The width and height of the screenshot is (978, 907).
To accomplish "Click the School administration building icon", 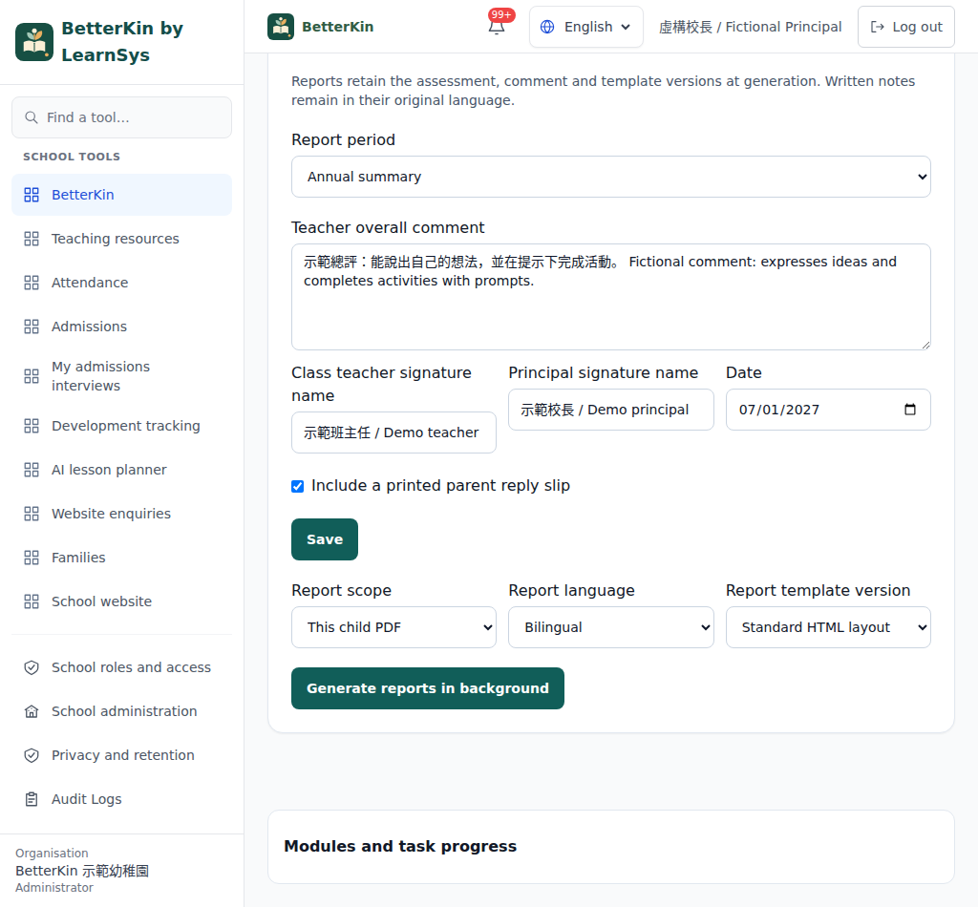I will point(32,711).
